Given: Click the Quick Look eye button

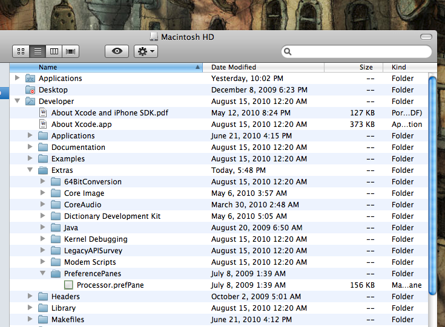Looking at the screenshot, I should point(117,51).
